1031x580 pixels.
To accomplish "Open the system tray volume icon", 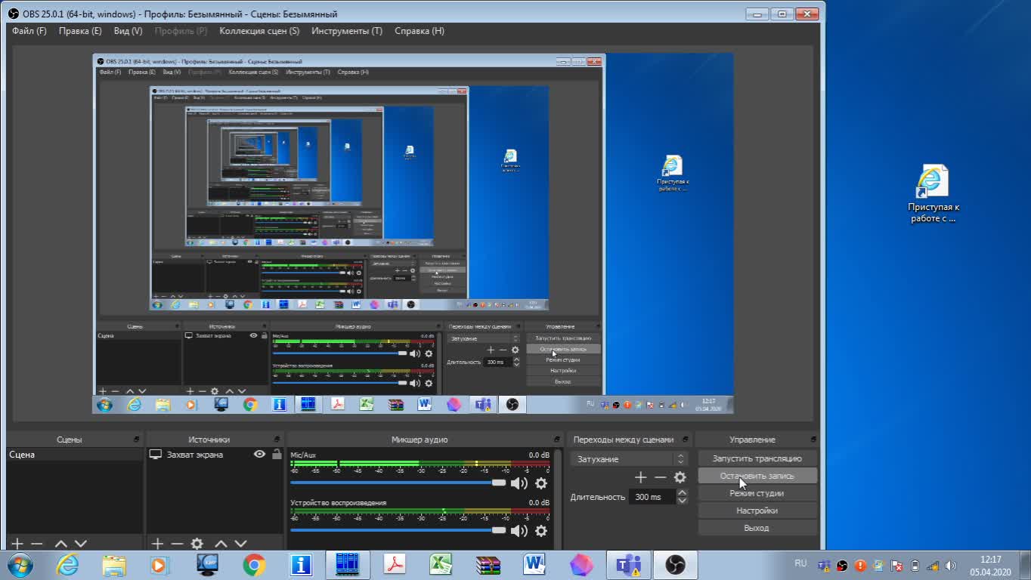I will coord(951,566).
